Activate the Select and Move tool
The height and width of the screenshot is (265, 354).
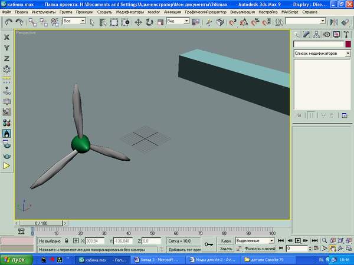[x=138, y=22]
